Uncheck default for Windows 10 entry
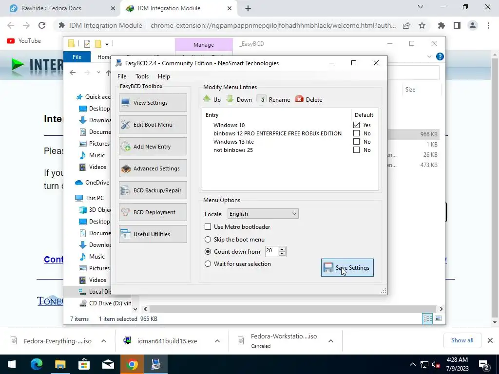Viewport: 499px width, 374px height. pos(356,125)
